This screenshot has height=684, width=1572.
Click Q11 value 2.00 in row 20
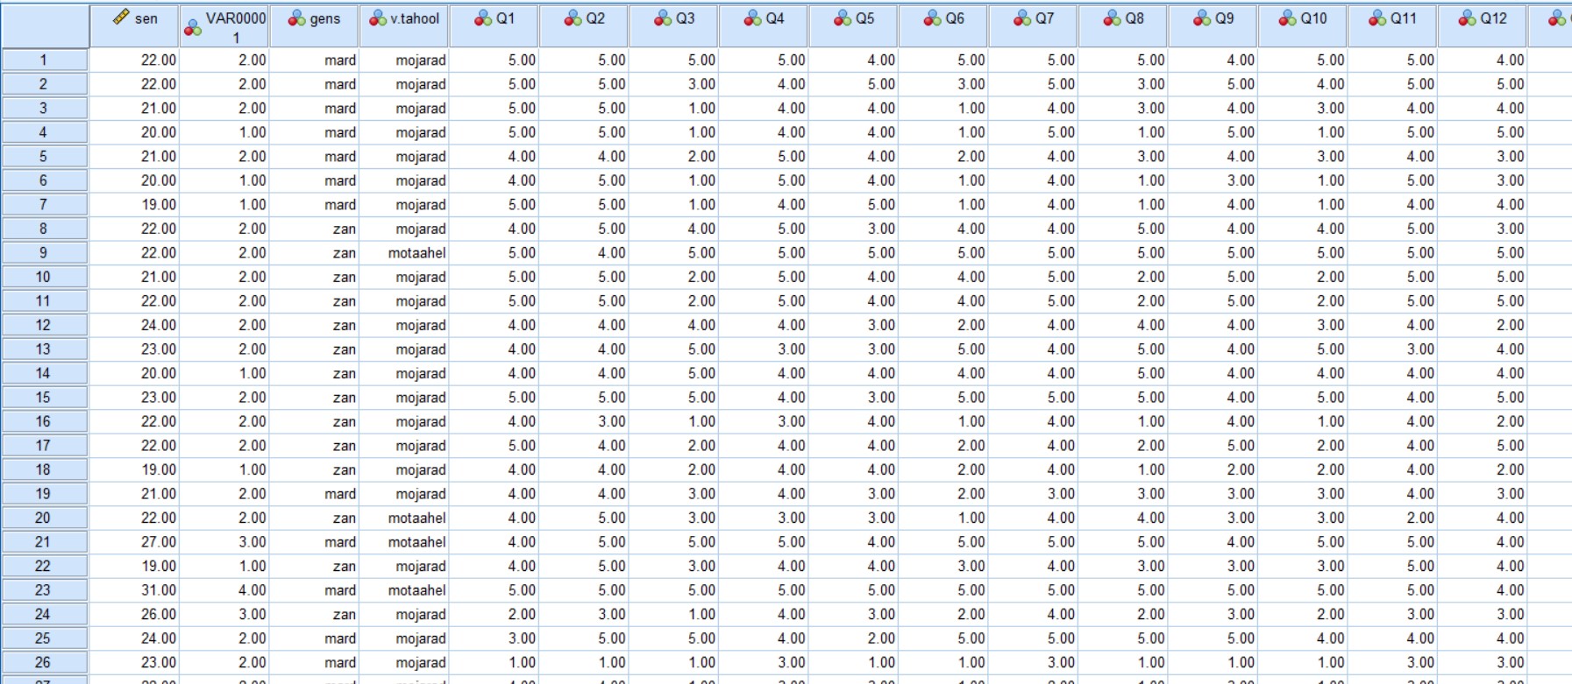(1420, 518)
